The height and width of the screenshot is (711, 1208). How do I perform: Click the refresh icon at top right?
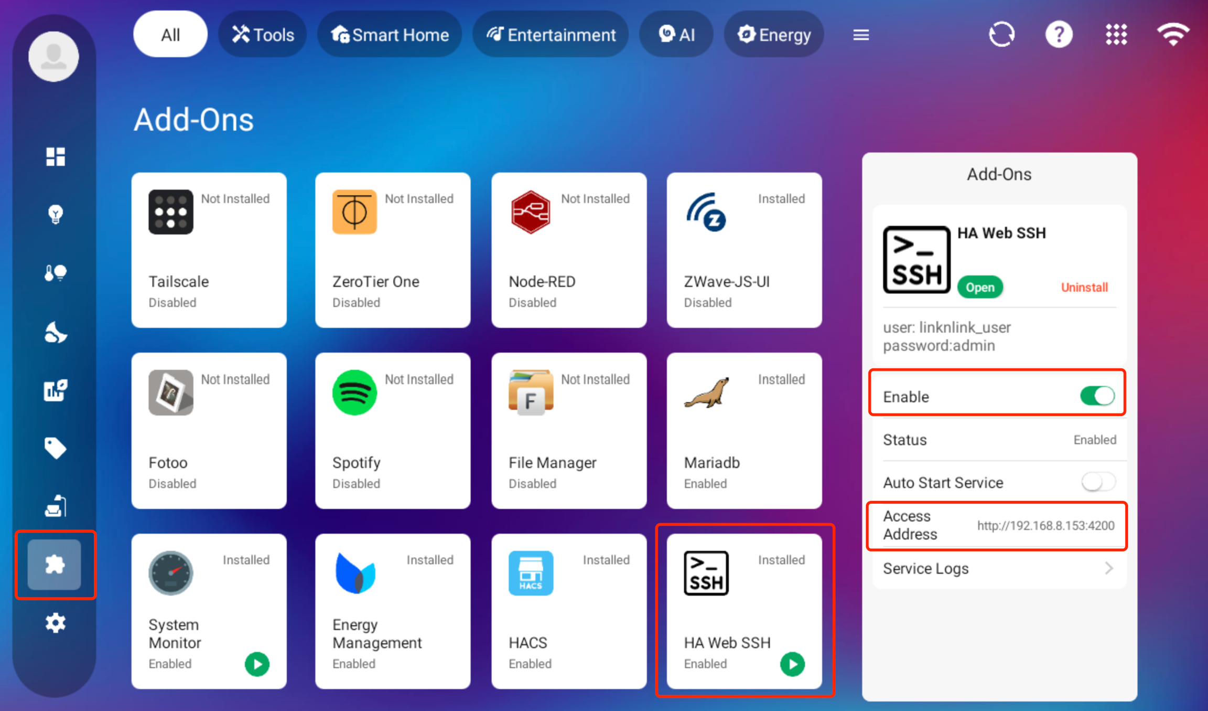click(1001, 35)
